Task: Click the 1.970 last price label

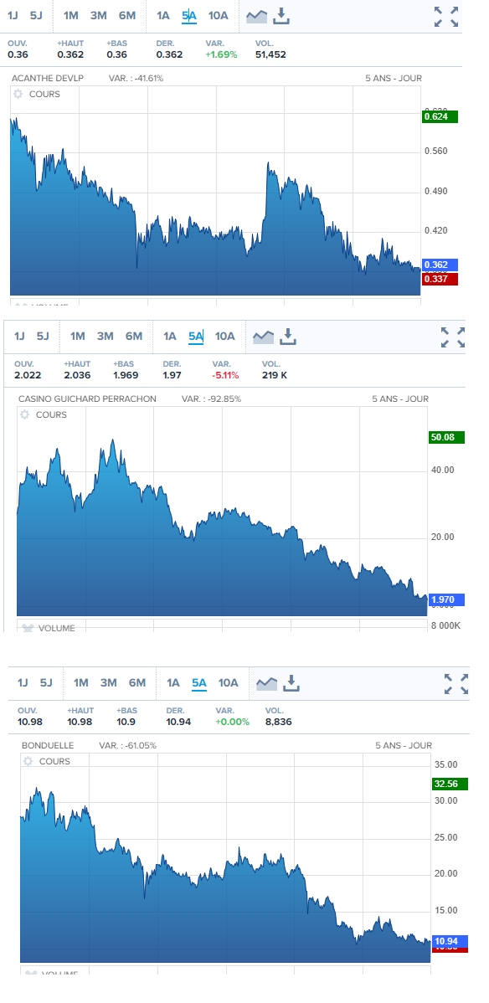Action: (x=446, y=599)
